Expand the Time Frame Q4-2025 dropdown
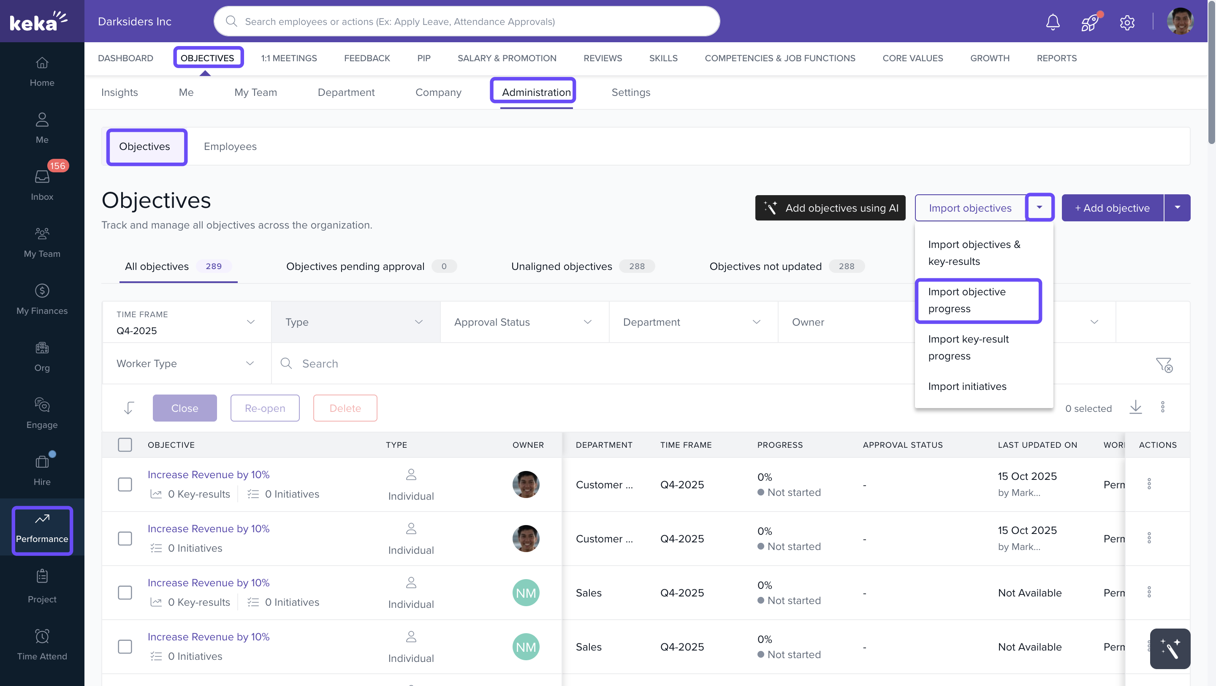The image size is (1216, 686). (x=187, y=322)
